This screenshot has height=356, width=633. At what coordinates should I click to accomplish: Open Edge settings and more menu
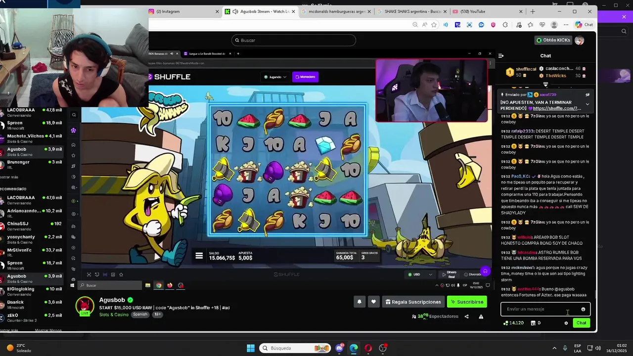click(566, 25)
